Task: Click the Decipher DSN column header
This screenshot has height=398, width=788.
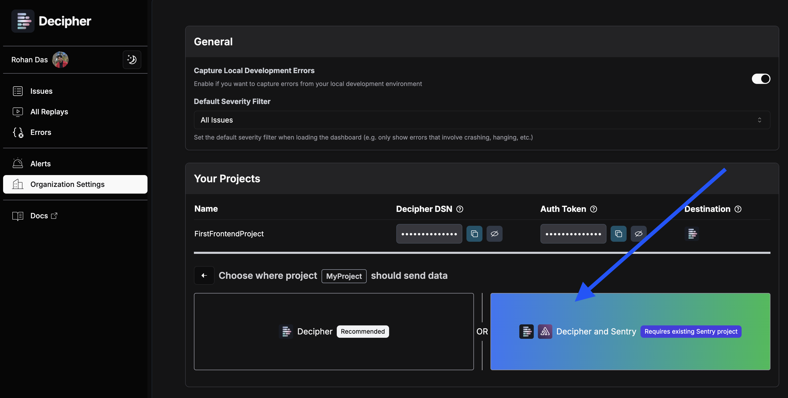Action: pos(424,209)
